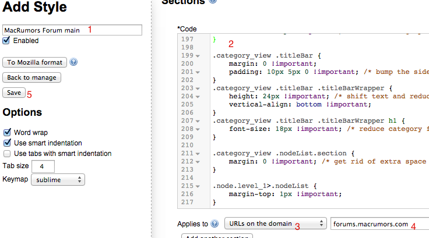Collapse the code fold at line 208
Viewport: 429px width, 238px height.
[198, 129]
